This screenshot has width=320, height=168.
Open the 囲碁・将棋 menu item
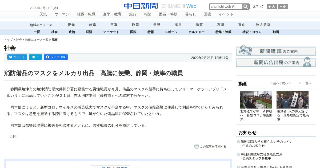[x=168, y=14]
